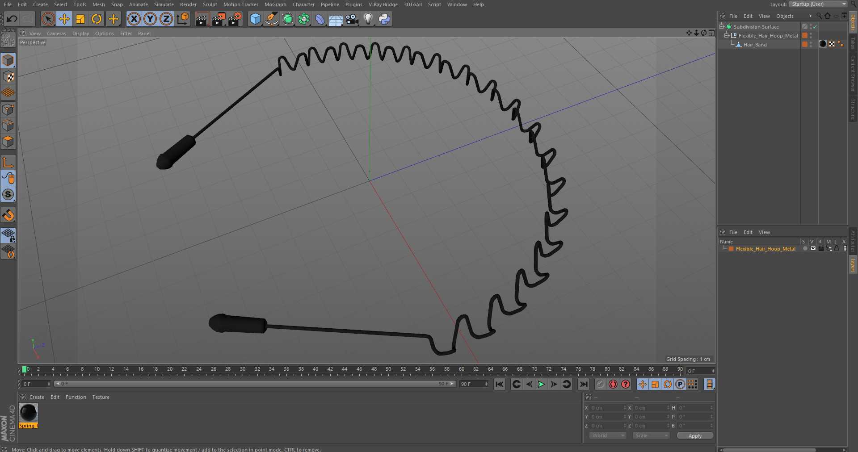Image resolution: width=858 pixels, height=452 pixels.
Task: Enable Snap in left sidebar
Action: click(x=8, y=194)
